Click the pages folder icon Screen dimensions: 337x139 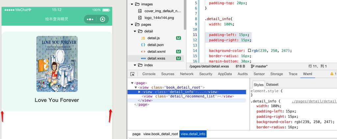coord(137,24)
